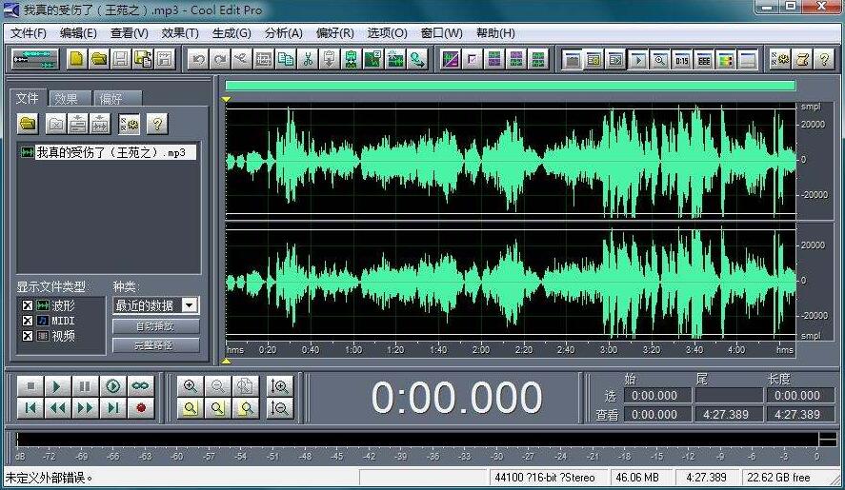Viewport: 845px width, 490px height.
Task: Click the floppy disk Save icon
Action: (x=121, y=59)
